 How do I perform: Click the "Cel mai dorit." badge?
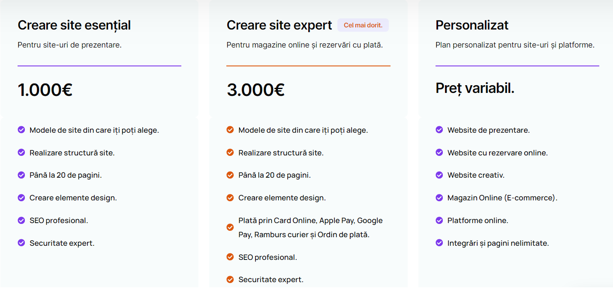(x=363, y=25)
